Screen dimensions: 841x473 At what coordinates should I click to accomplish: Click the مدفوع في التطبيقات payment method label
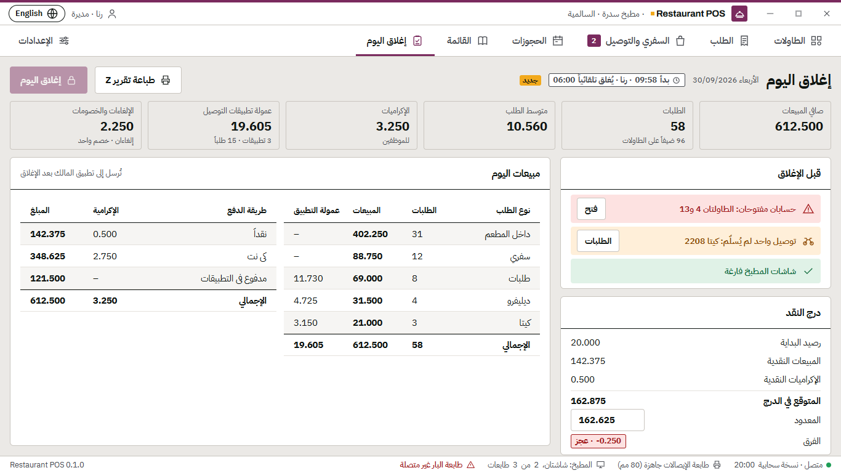(x=234, y=278)
